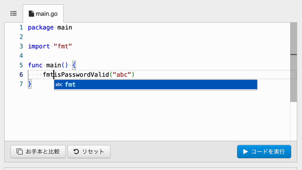Click the リセット button
Screen dimensions: 302x170
(89, 152)
